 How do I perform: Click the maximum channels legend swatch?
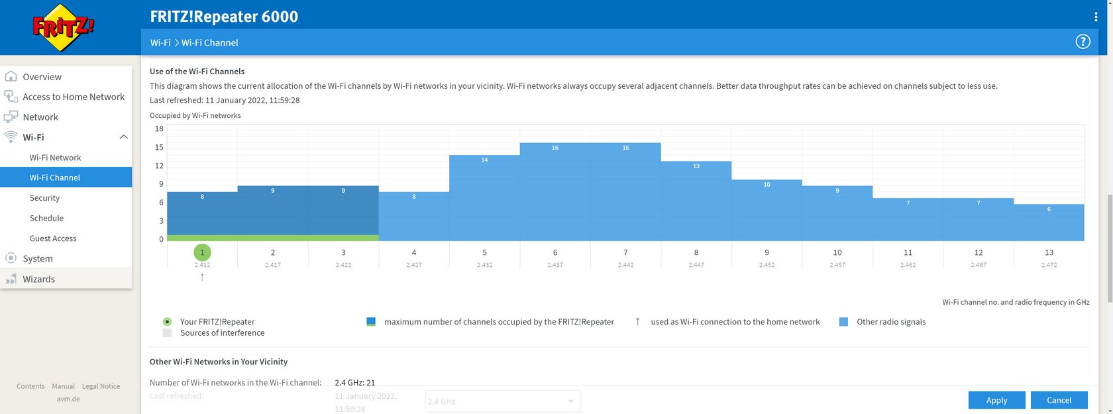371,321
